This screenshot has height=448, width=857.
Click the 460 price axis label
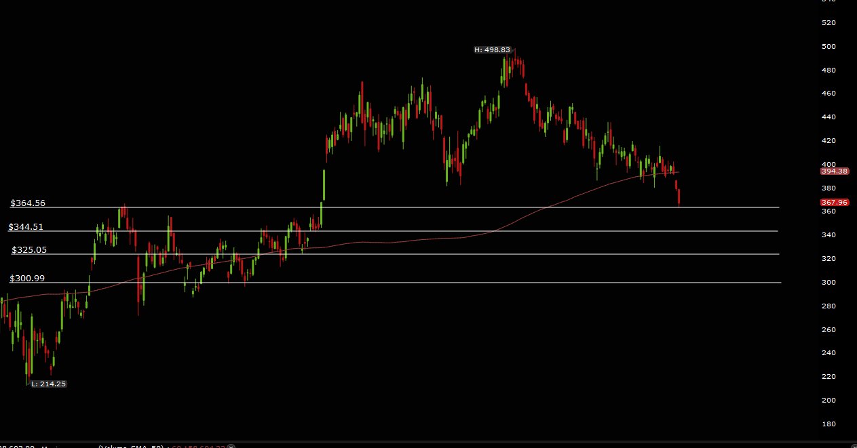[829, 93]
